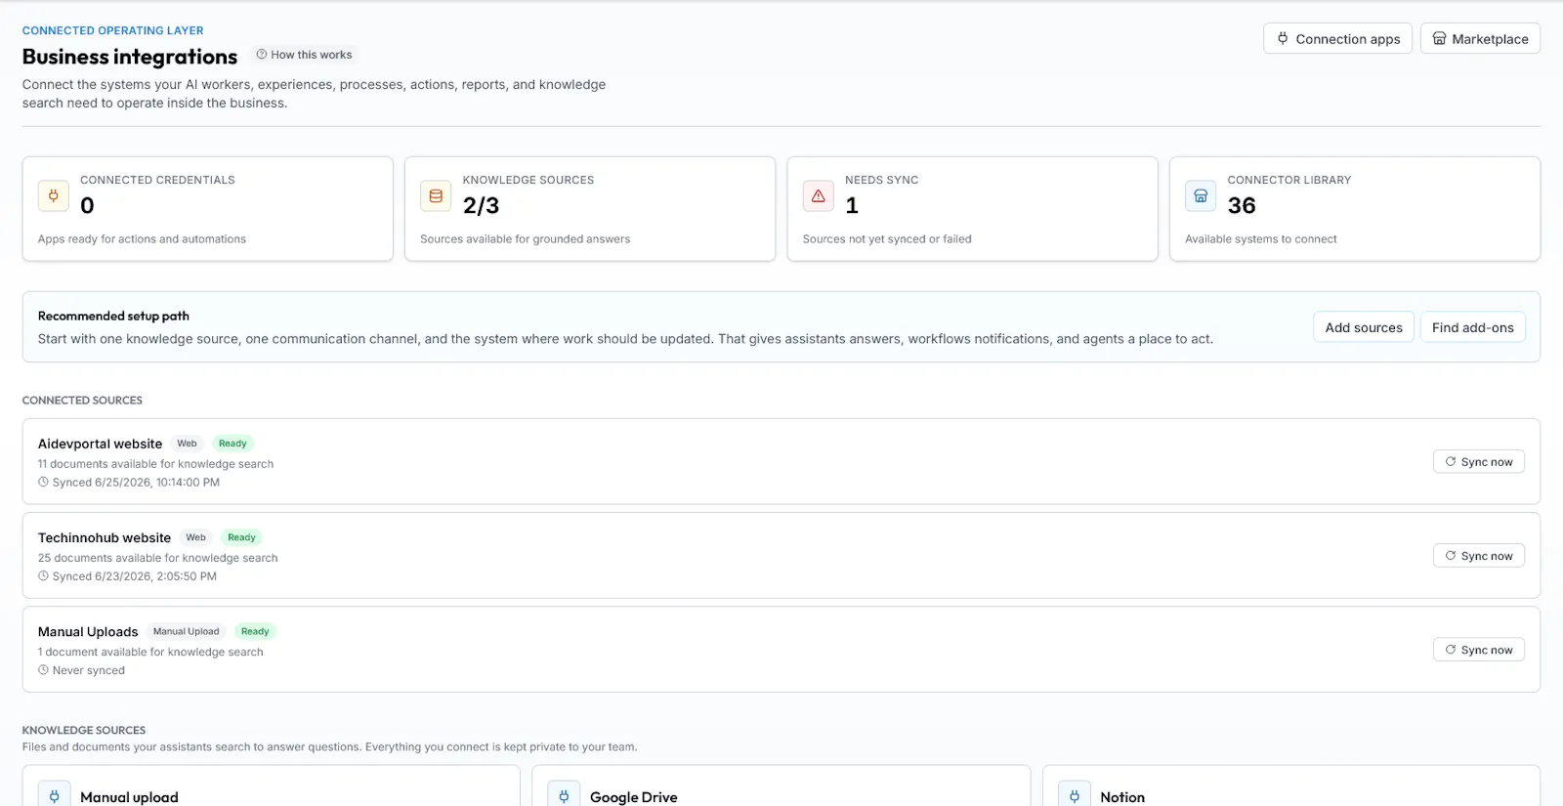Click Ready badge on Techinnohub website row
Image resolution: width=1563 pixels, height=806 pixels.
tap(241, 537)
